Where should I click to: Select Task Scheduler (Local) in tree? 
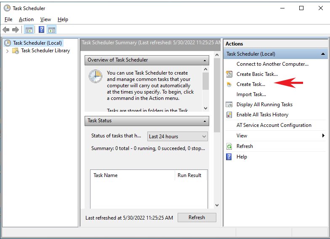coord(37,43)
